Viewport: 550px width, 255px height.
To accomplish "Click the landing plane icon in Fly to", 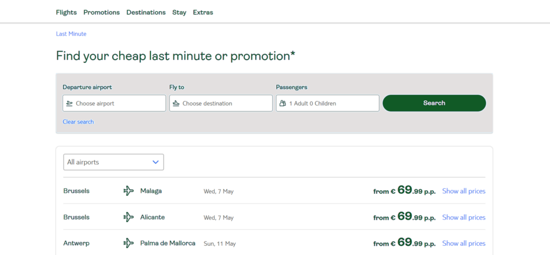I will coord(176,104).
